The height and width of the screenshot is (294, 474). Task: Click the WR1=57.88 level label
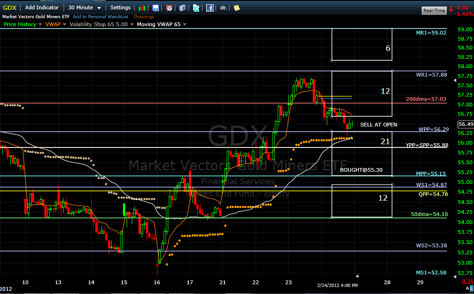coord(431,75)
